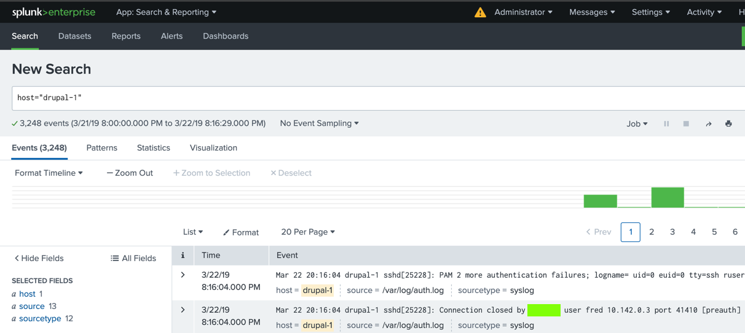Pause the search job
This screenshot has height=333, width=745.
666,123
